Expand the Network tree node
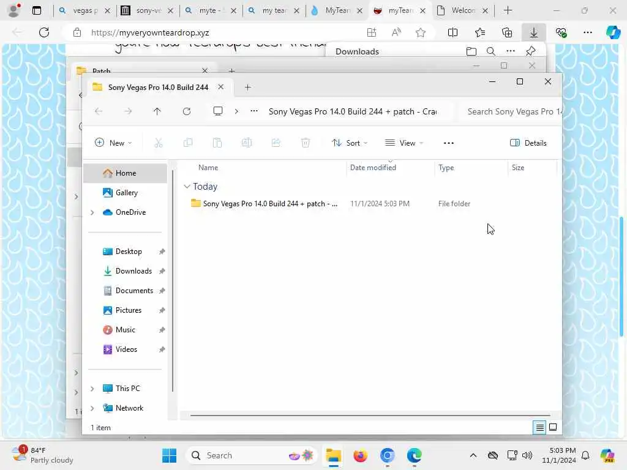Image resolution: width=627 pixels, height=470 pixels. click(92, 408)
